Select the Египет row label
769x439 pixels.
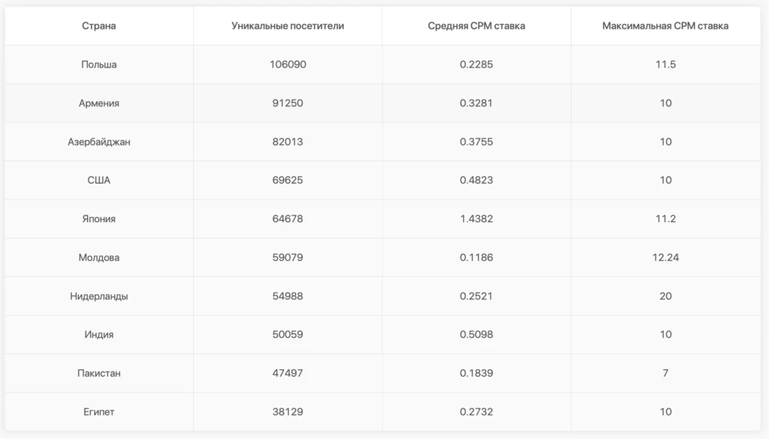point(98,412)
